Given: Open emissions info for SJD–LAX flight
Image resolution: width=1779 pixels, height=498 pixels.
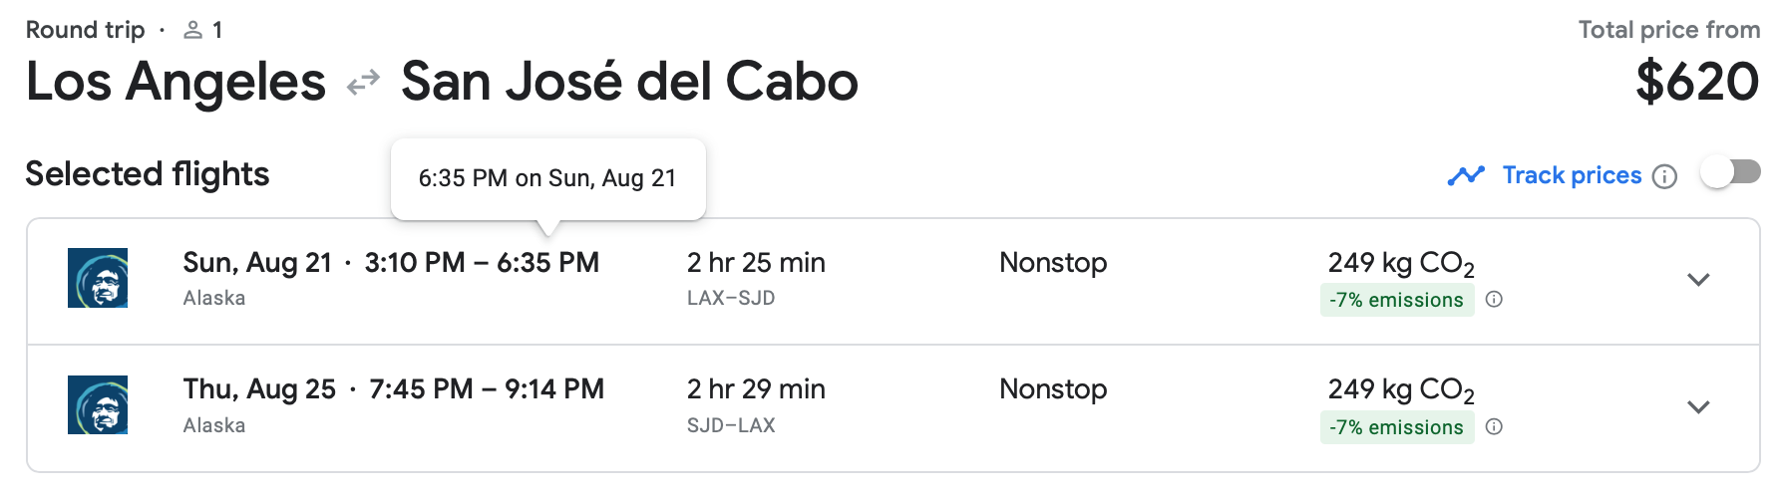Looking at the screenshot, I should (x=1494, y=426).
